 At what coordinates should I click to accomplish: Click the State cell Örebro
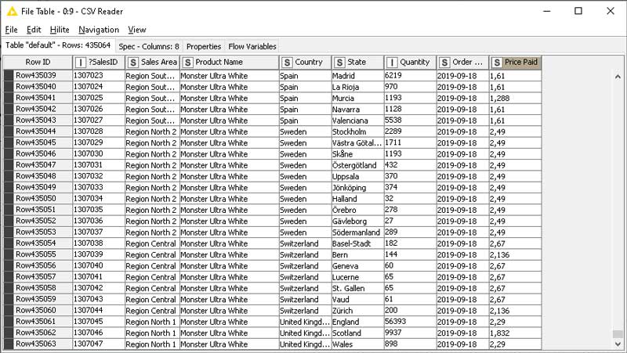tap(358, 210)
